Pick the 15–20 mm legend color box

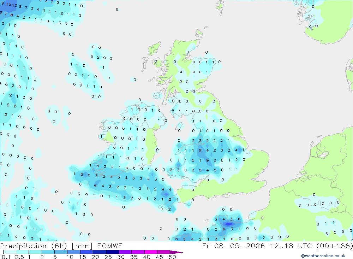click(x=87, y=252)
